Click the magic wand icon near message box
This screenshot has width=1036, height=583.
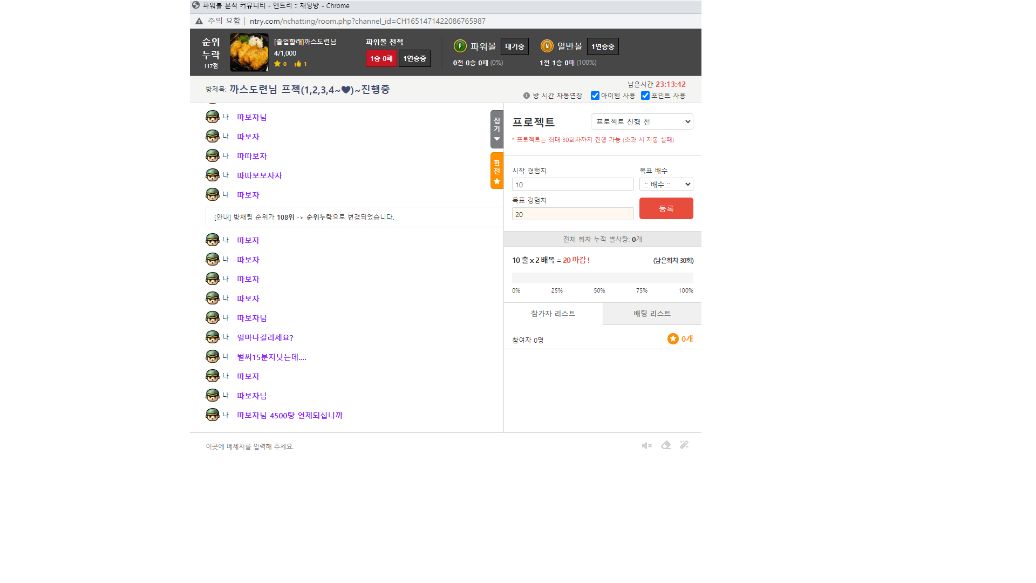[x=684, y=445]
